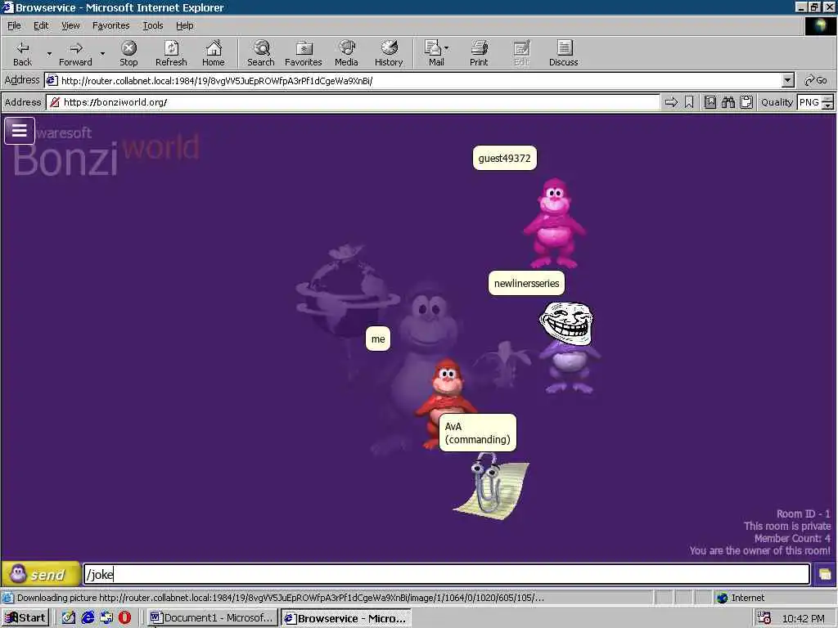The width and height of the screenshot is (838, 628).
Task: Click the IE address URL field
Action: pyautogui.click(x=412, y=81)
